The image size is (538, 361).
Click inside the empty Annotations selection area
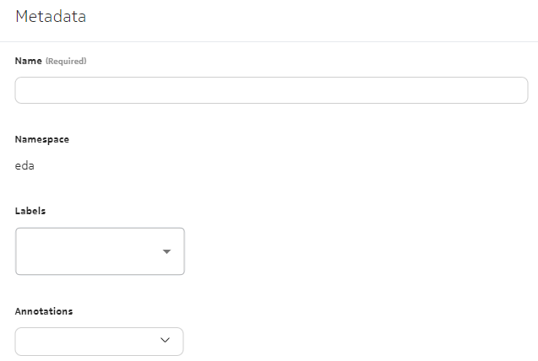[x=84, y=341]
